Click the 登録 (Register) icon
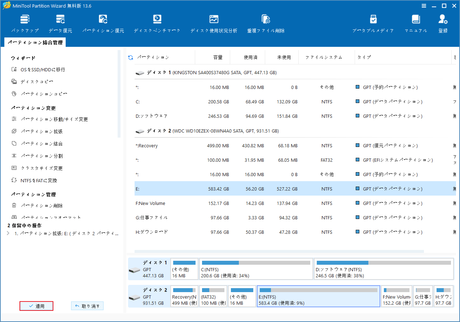This screenshot has height=322, width=460. point(443,22)
